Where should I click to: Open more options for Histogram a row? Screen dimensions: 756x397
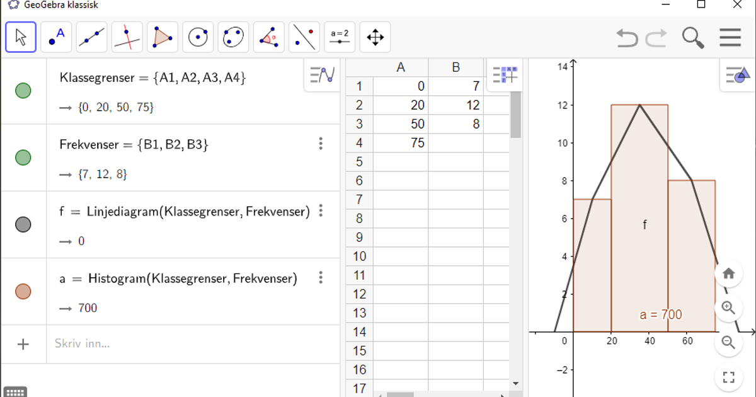[321, 277]
